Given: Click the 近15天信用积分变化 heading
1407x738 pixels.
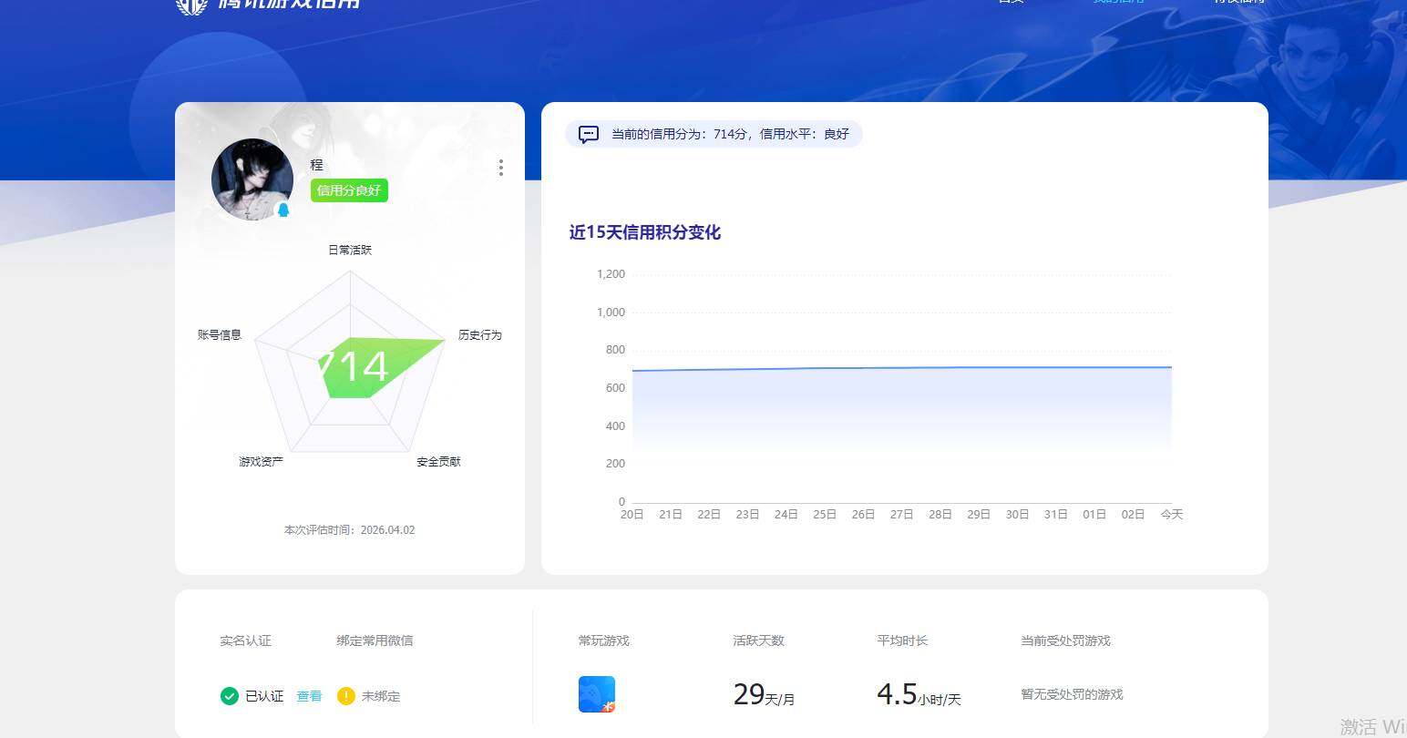Looking at the screenshot, I should (x=645, y=232).
